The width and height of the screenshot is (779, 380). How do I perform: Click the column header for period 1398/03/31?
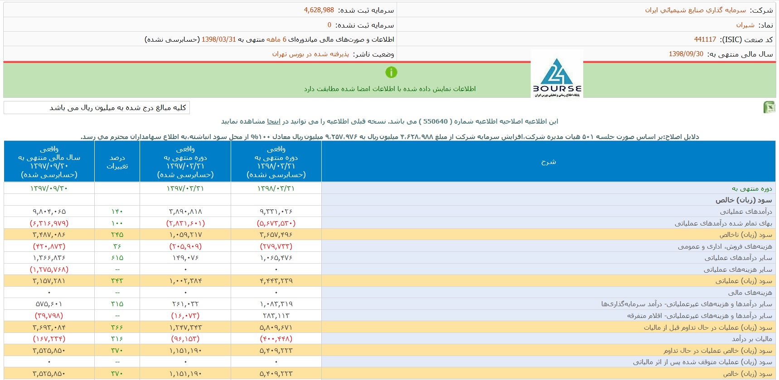[x=276, y=162]
